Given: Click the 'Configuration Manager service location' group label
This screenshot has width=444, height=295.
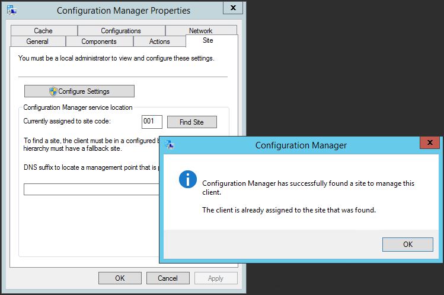Looking at the screenshot, I should point(78,107).
